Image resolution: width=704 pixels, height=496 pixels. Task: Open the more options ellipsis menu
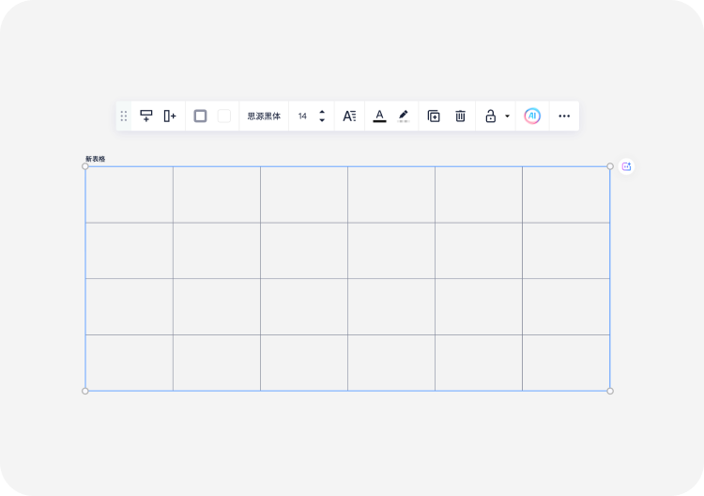tap(564, 116)
